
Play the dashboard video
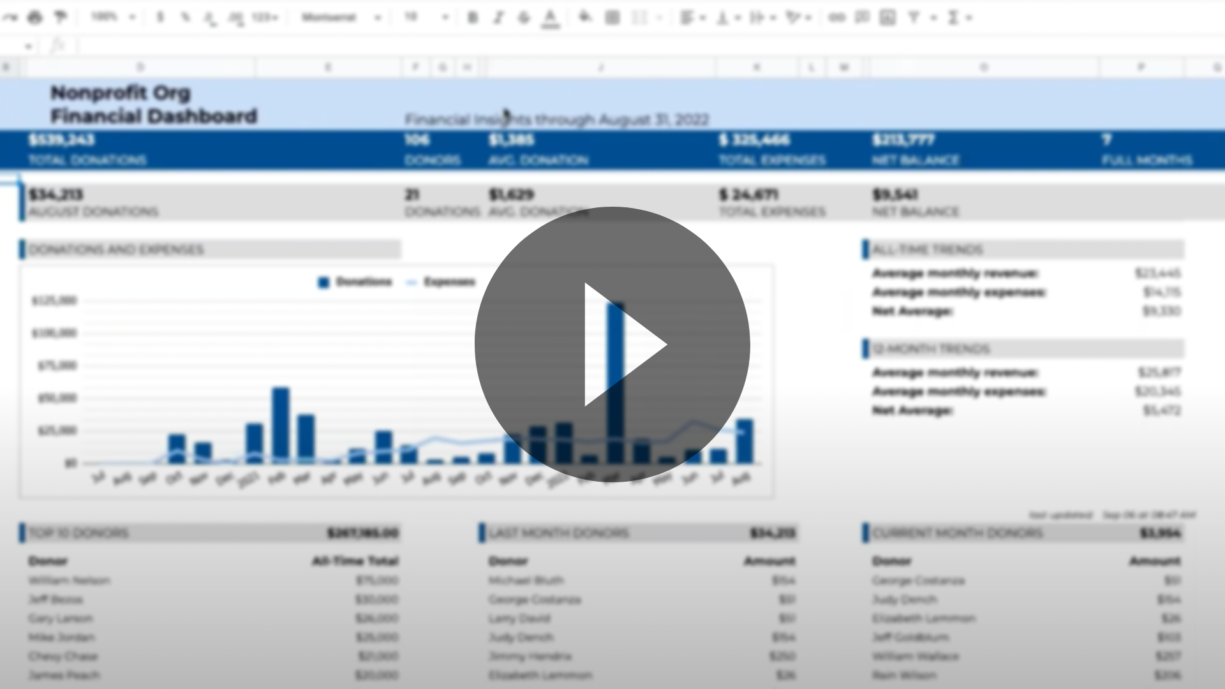pos(612,344)
